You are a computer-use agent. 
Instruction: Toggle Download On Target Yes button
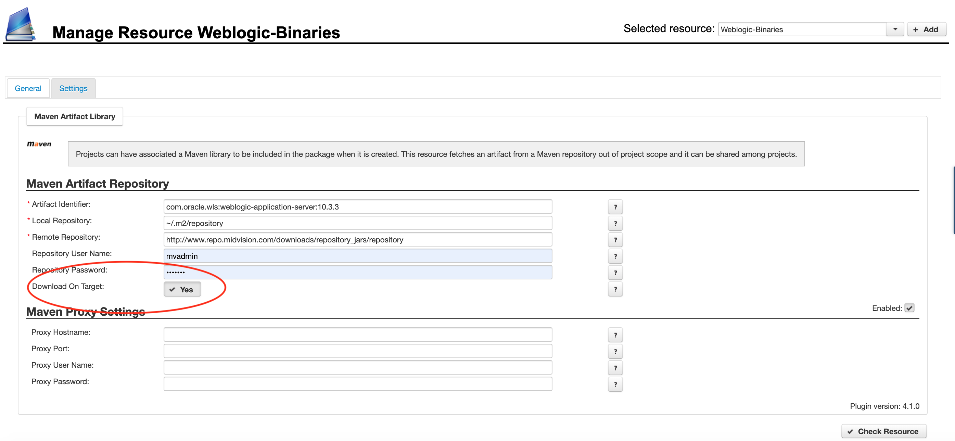click(182, 289)
